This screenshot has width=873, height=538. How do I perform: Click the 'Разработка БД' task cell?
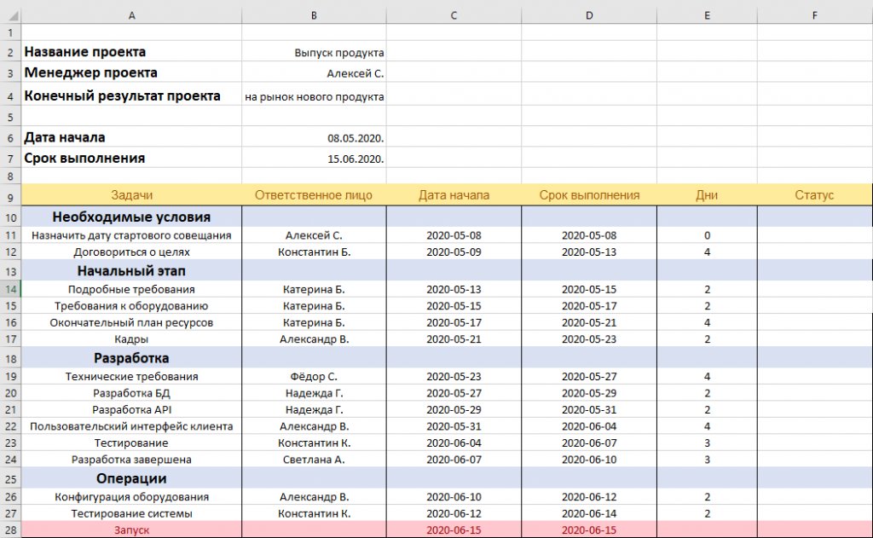pos(131,393)
